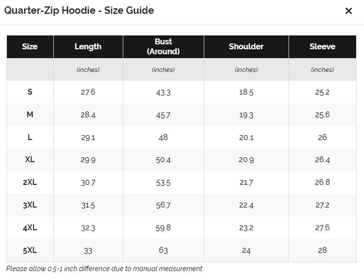Select the XL size row label
Screen dimensions: 364x280
pos(30,159)
